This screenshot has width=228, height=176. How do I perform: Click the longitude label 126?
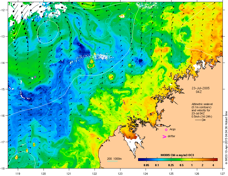click(x=197, y=173)
